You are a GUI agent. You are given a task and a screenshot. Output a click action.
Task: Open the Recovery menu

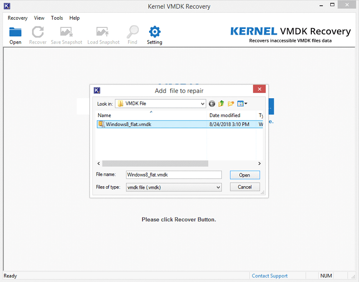(18, 18)
